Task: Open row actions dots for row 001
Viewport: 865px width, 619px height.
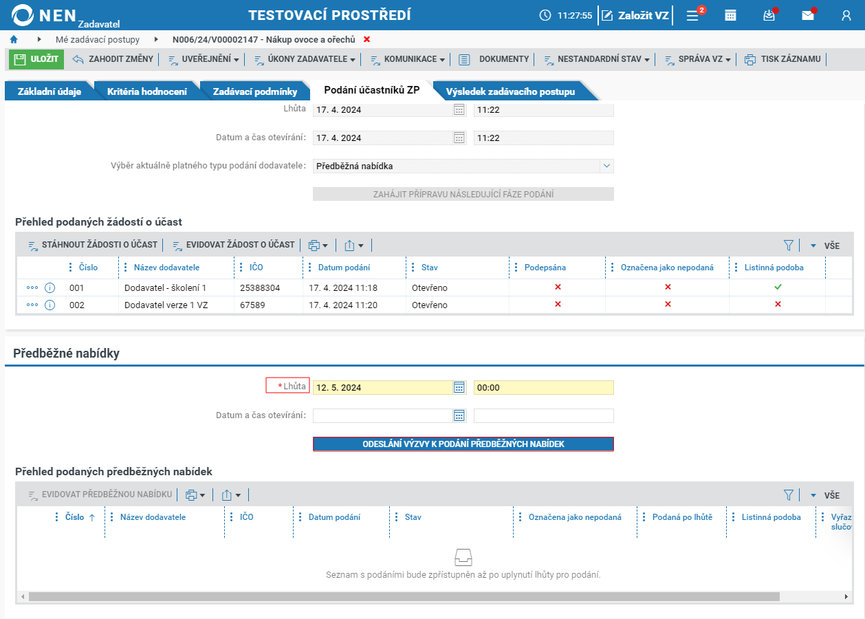Action: click(x=32, y=287)
